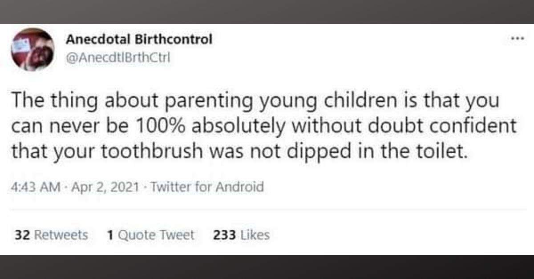Image resolution: width=534 pixels, height=279 pixels.
Task: Click the dark gray banner above the tweet
Action: click(267, 12)
